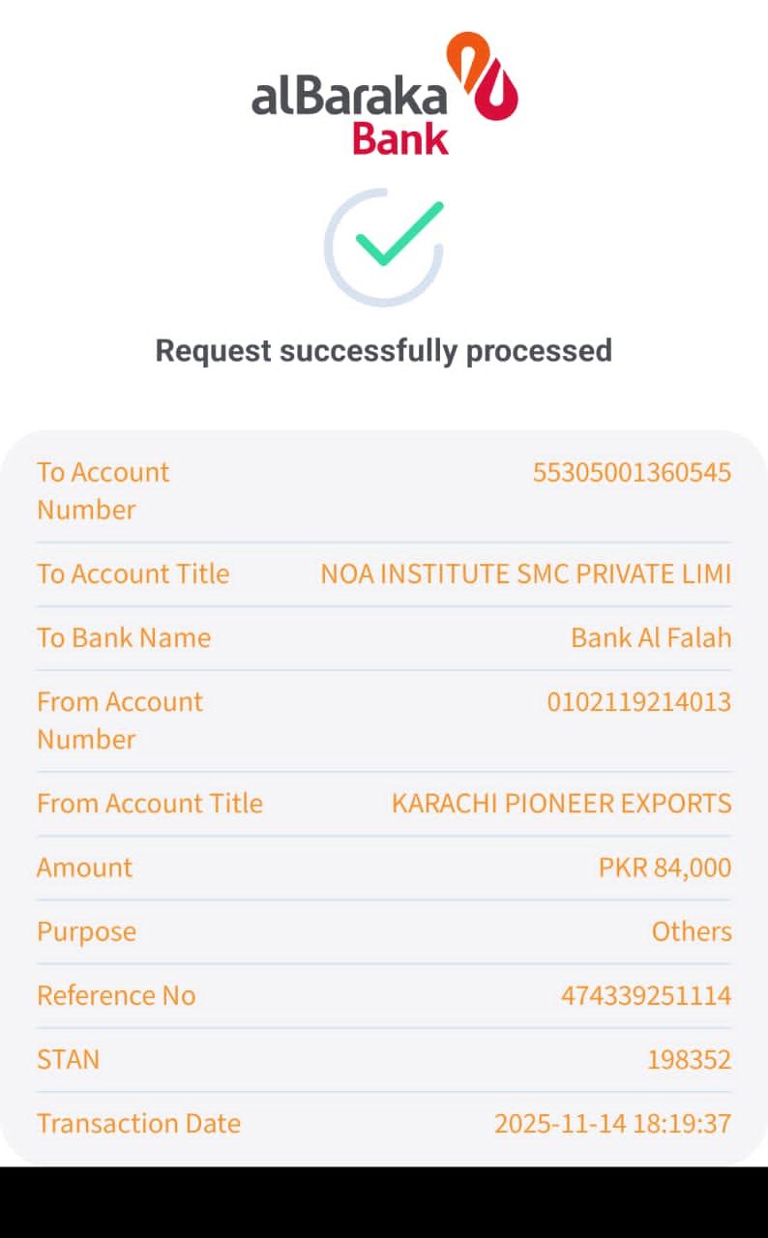This screenshot has width=768, height=1238.
Task: Click the 'To Account Title' label
Action: pyautogui.click(x=133, y=574)
